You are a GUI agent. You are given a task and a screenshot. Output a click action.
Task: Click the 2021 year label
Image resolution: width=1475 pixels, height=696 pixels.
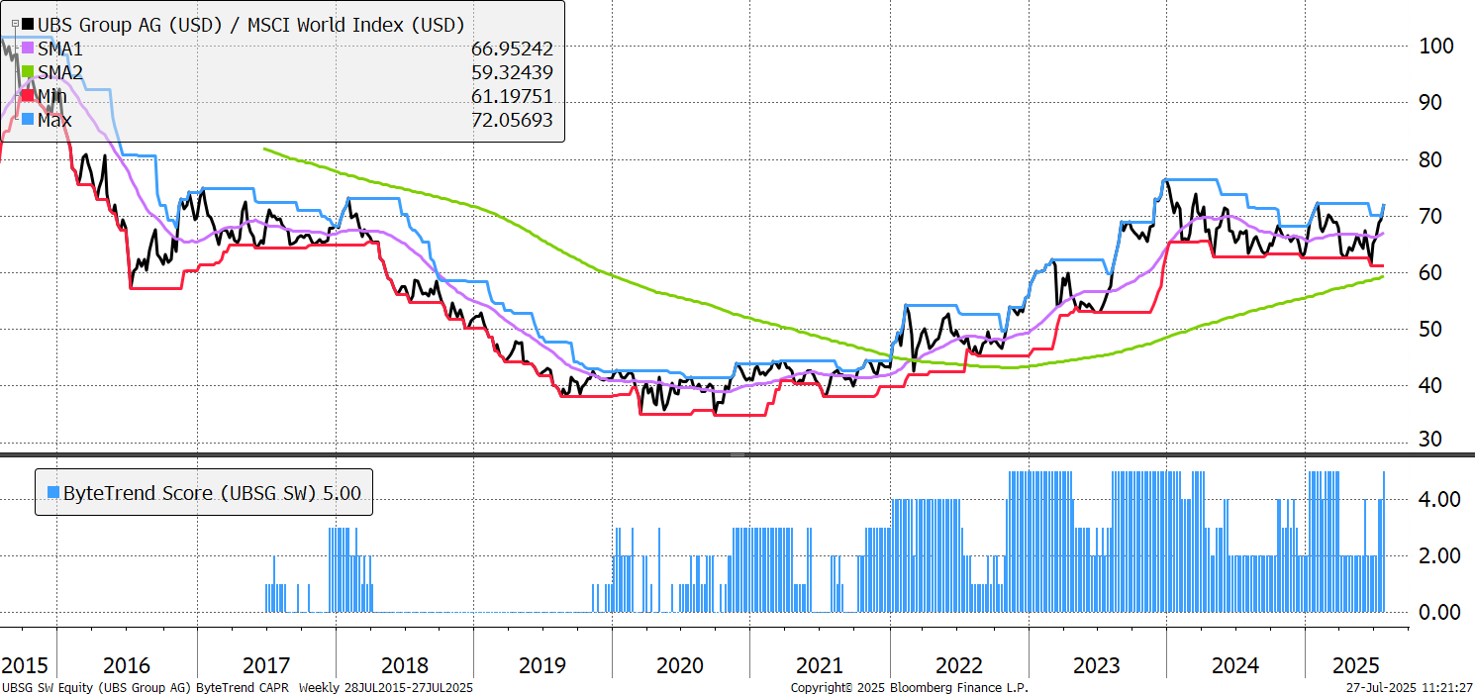pos(820,664)
